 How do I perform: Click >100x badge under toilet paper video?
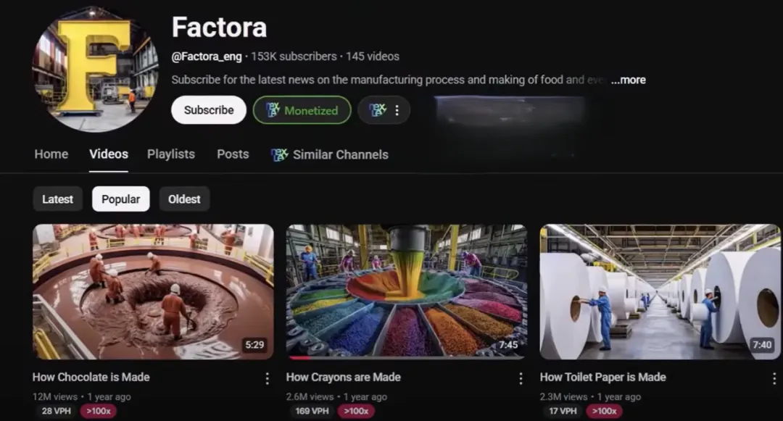(x=603, y=412)
